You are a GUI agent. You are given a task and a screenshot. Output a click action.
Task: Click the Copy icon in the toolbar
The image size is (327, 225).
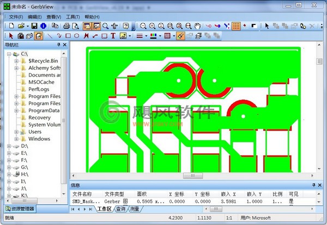click(55, 26)
